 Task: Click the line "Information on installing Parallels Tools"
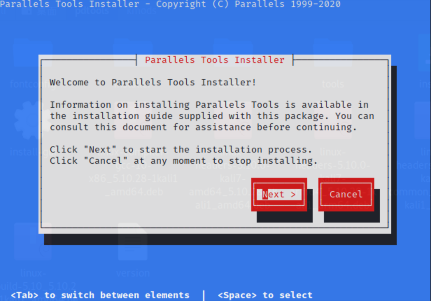[209, 105]
